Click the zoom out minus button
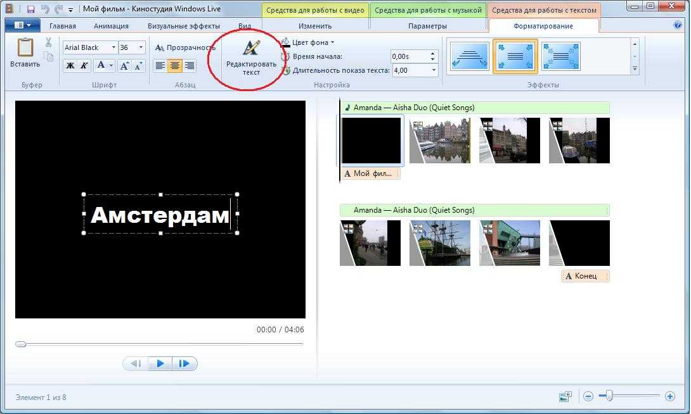Screen dimensions: 691x414 click(588, 396)
